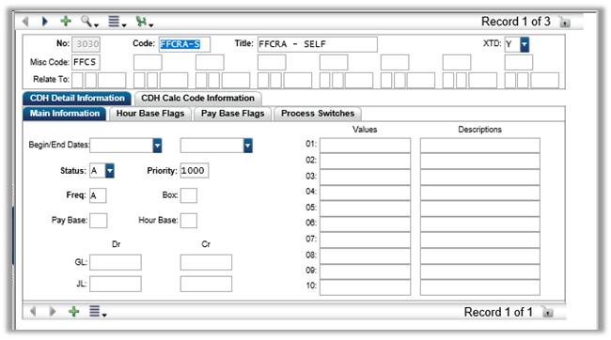Screen dimensions: 611x340
Task: Open the Hour Base Flags tab
Action: click(150, 114)
